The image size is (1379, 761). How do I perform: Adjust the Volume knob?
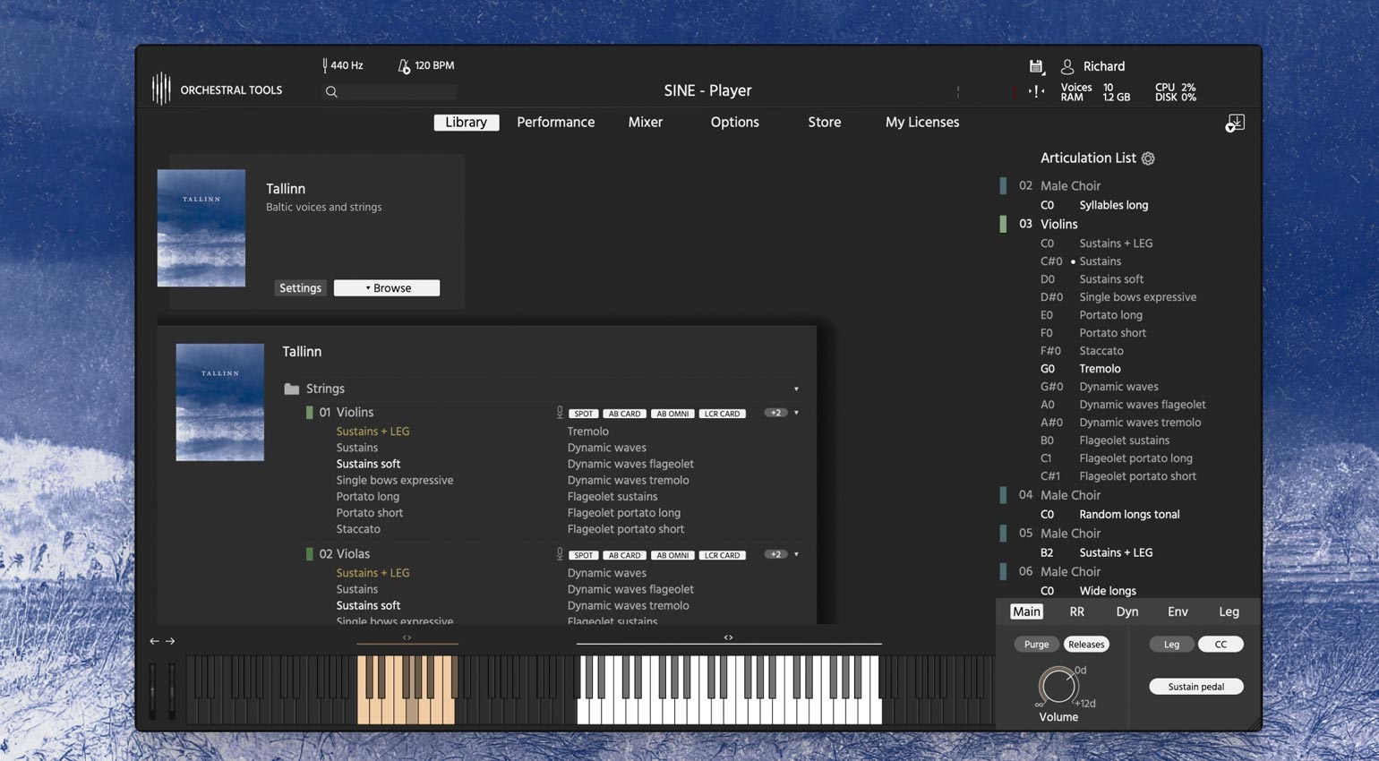coord(1058,687)
